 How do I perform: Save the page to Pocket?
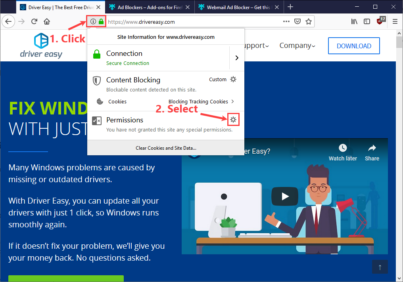297,21
